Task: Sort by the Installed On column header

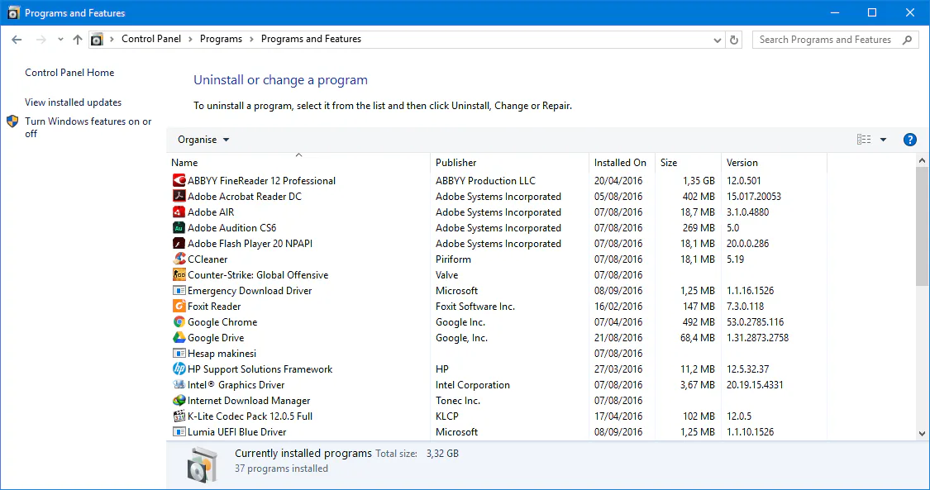Action: pos(622,162)
